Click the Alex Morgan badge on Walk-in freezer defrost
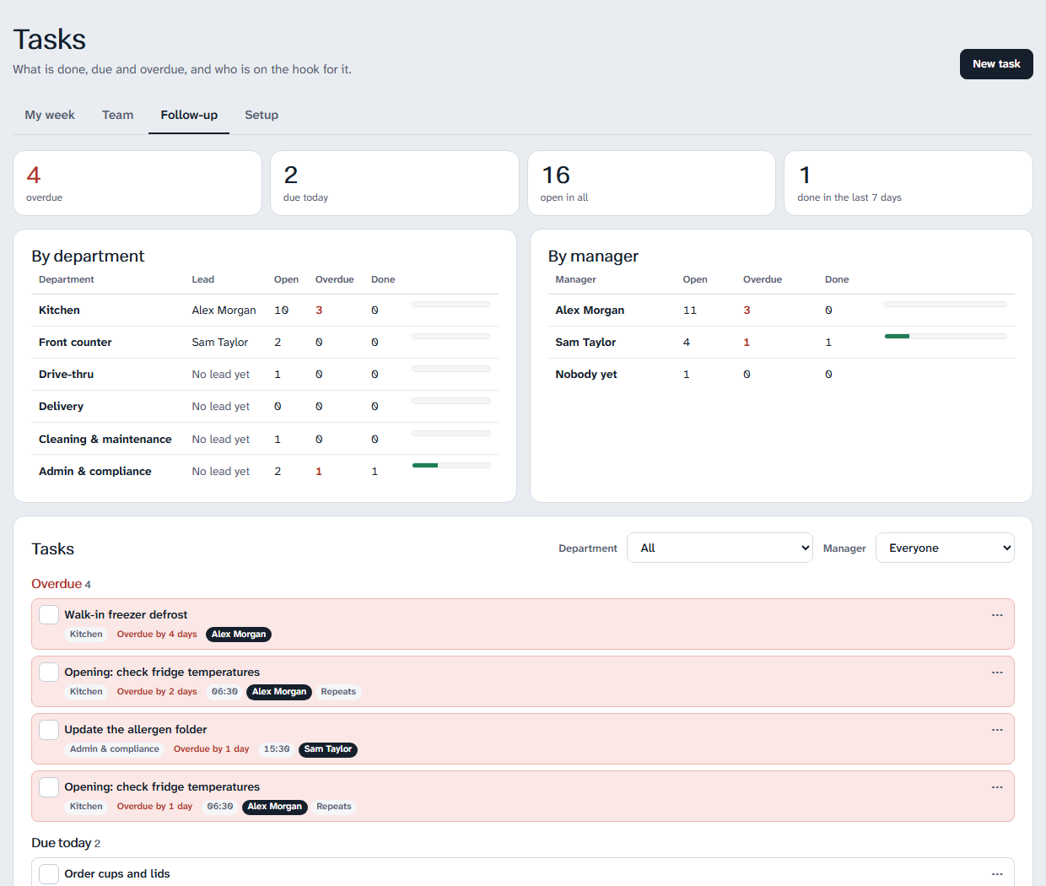The height and width of the screenshot is (886, 1046). pyautogui.click(x=239, y=635)
